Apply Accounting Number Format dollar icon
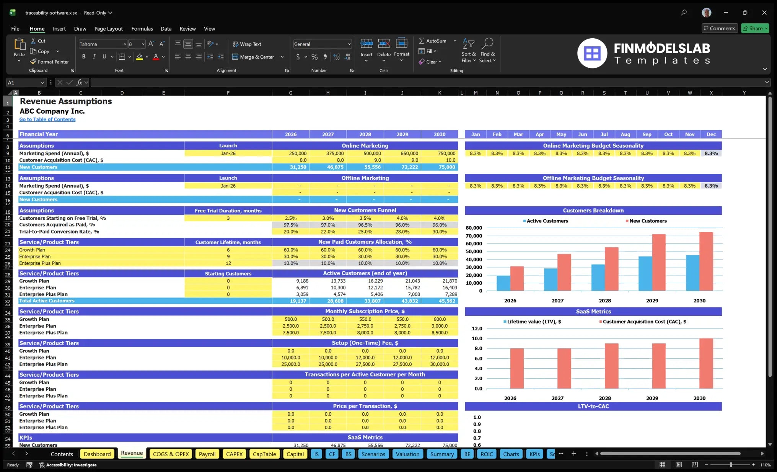The image size is (777, 472). pyautogui.click(x=298, y=57)
